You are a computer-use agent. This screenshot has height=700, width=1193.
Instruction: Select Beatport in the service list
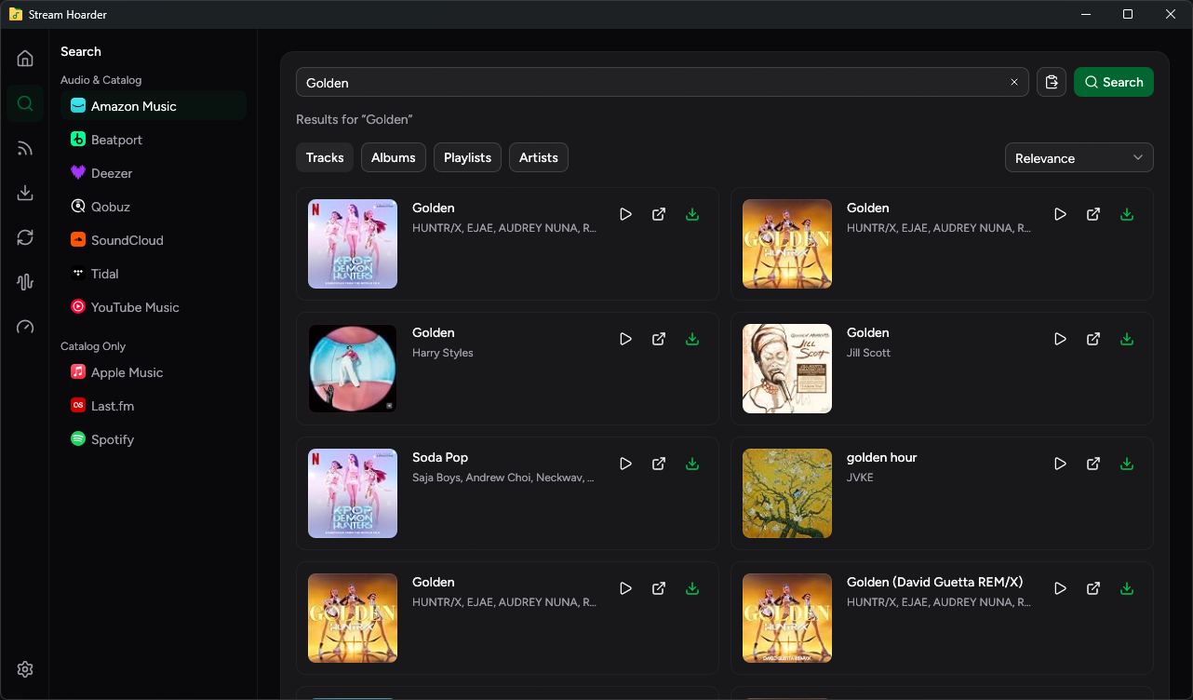[x=154, y=140]
